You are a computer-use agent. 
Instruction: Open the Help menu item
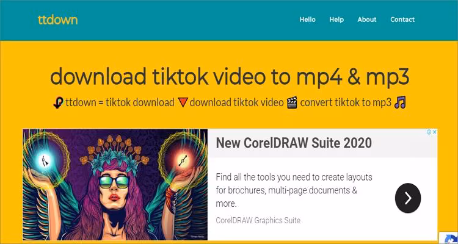pyautogui.click(x=336, y=20)
